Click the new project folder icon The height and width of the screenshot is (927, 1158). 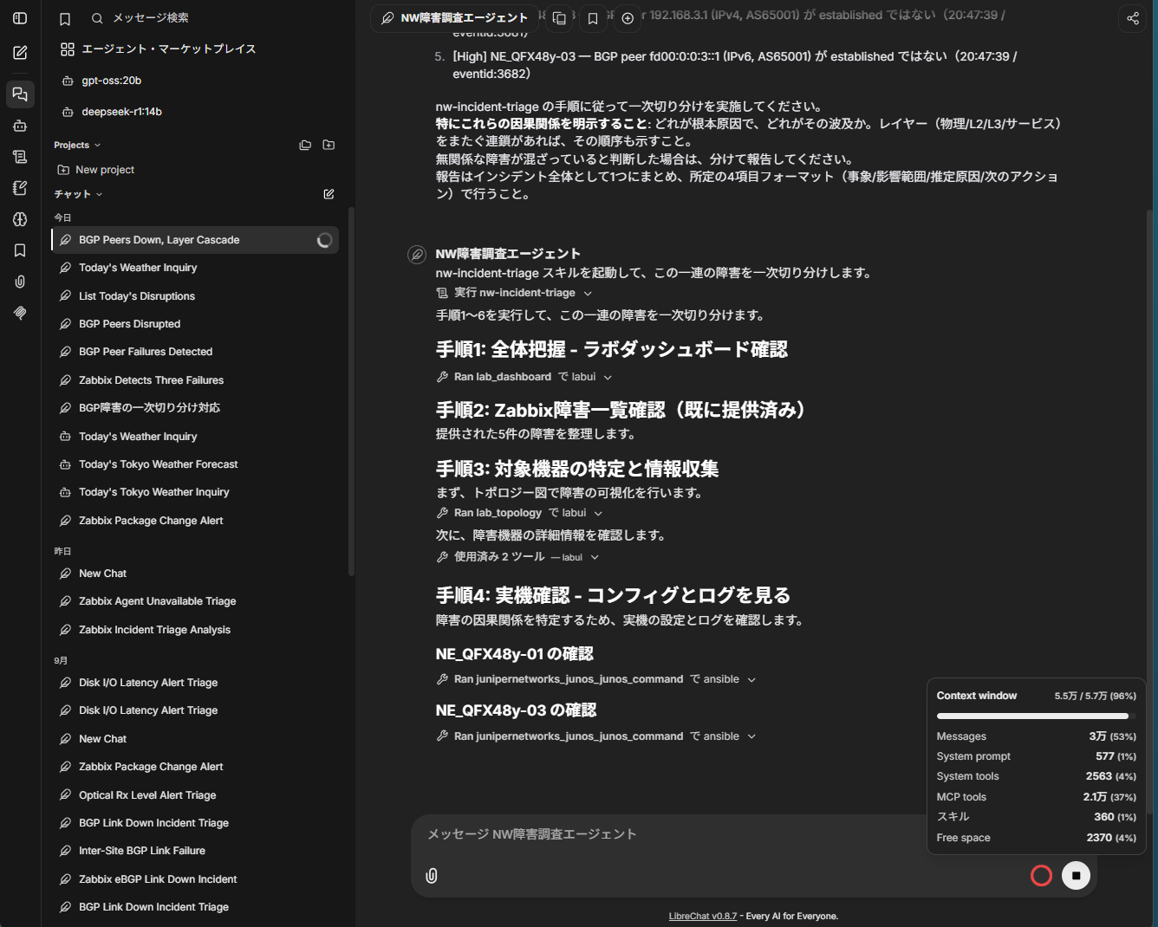(329, 145)
